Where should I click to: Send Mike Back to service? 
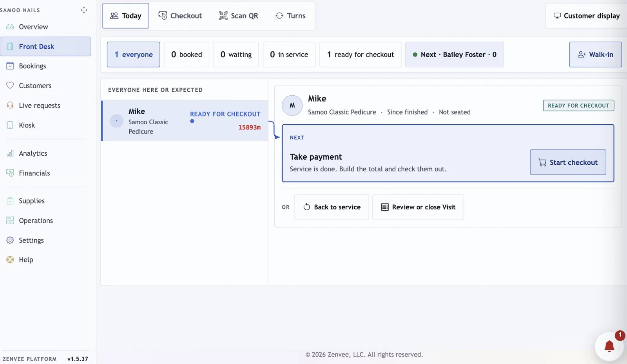(332, 207)
